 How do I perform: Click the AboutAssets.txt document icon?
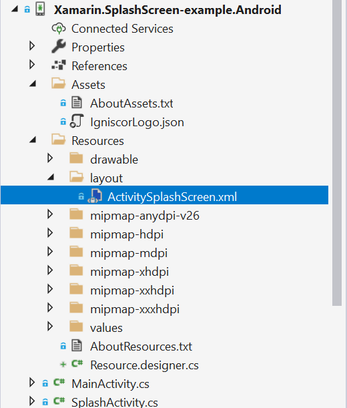(x=77, y=102)
